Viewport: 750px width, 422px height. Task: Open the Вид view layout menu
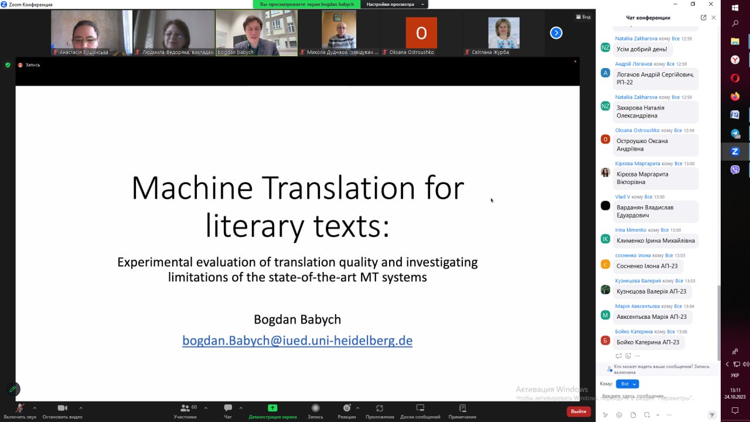pos(582,17)
